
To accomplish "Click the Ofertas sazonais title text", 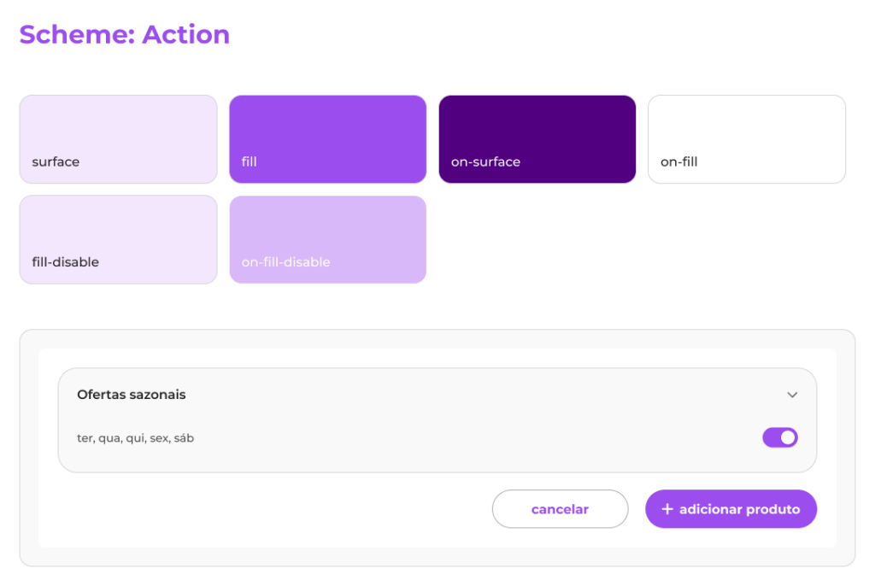I will pyautogui.click(x=132, y=395).
